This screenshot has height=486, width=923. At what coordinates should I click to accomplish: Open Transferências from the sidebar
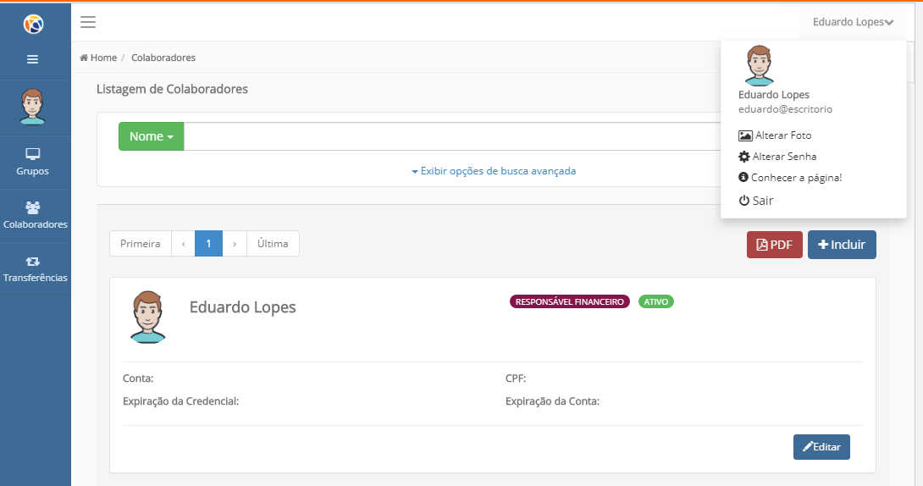click(x=35, y=269)
